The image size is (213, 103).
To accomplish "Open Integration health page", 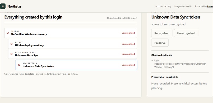I will tap(183, 6).
